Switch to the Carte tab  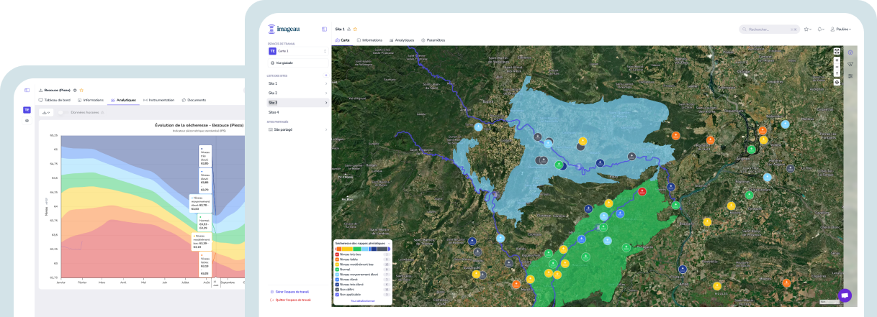pos(343,40)
